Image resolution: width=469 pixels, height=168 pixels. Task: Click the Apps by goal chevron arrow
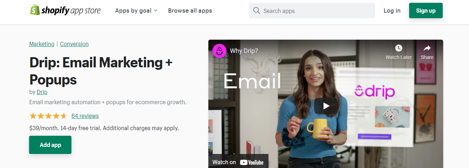[156, 11]
